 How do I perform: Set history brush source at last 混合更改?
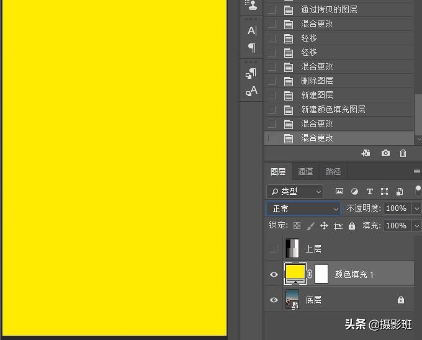click(272, 138)
